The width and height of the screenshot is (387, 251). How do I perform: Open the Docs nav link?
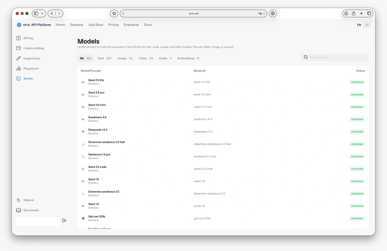[148, 25]
